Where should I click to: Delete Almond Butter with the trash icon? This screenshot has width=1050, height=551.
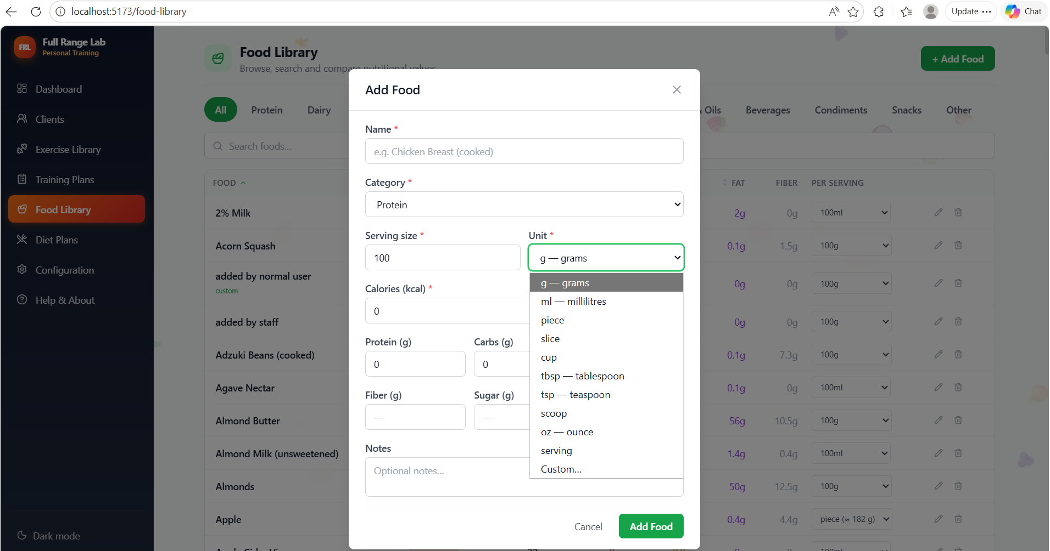tap(958, 420)
